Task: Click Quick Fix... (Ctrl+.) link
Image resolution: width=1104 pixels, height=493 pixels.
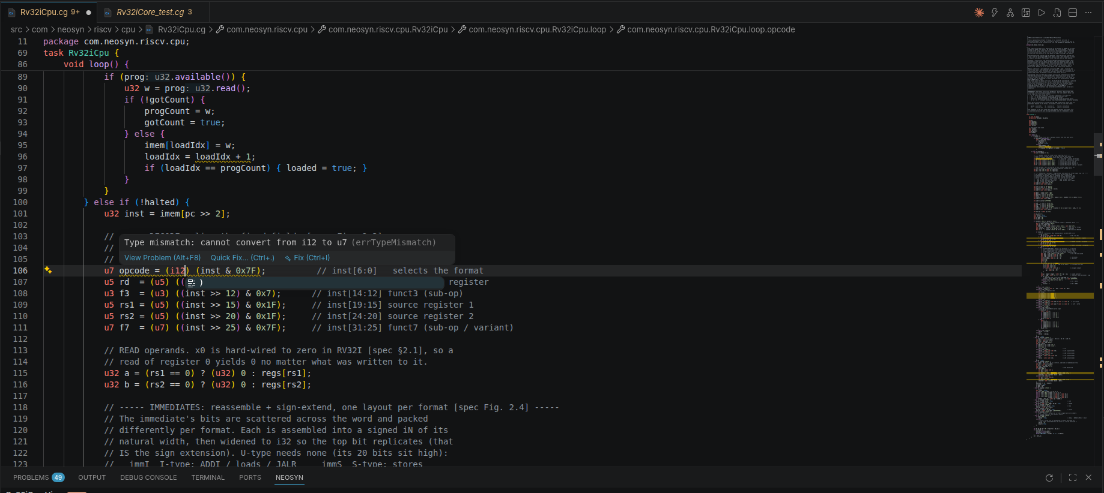Action: point(242,258)
